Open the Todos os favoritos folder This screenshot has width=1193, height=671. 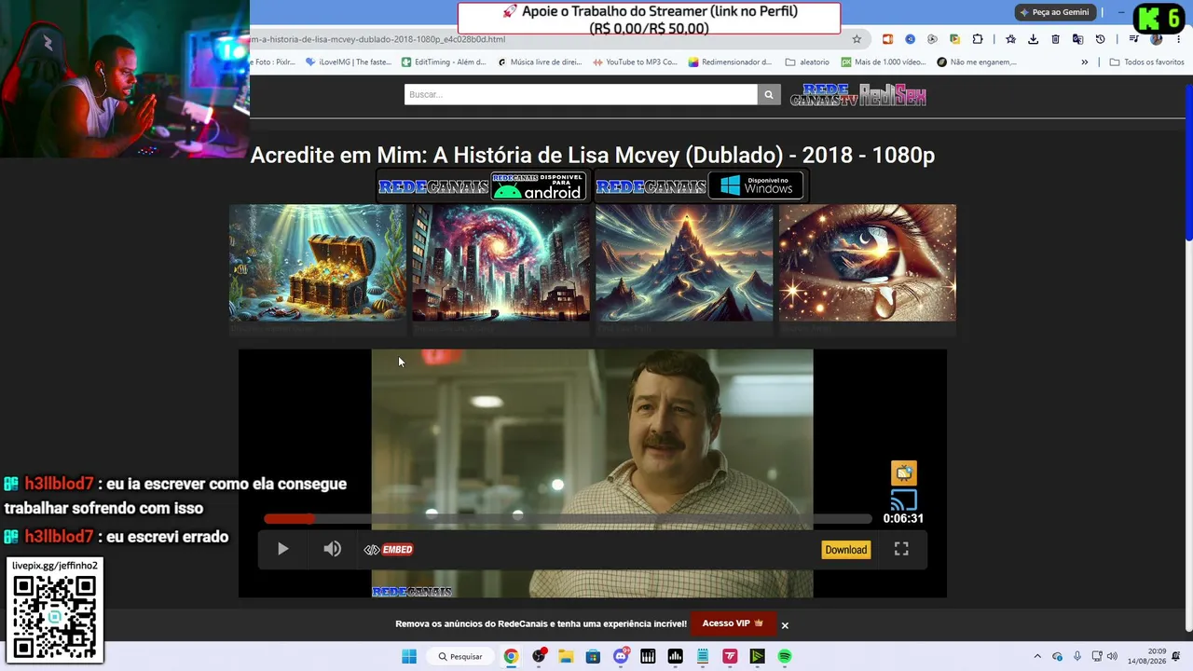tap(1146, 62)
